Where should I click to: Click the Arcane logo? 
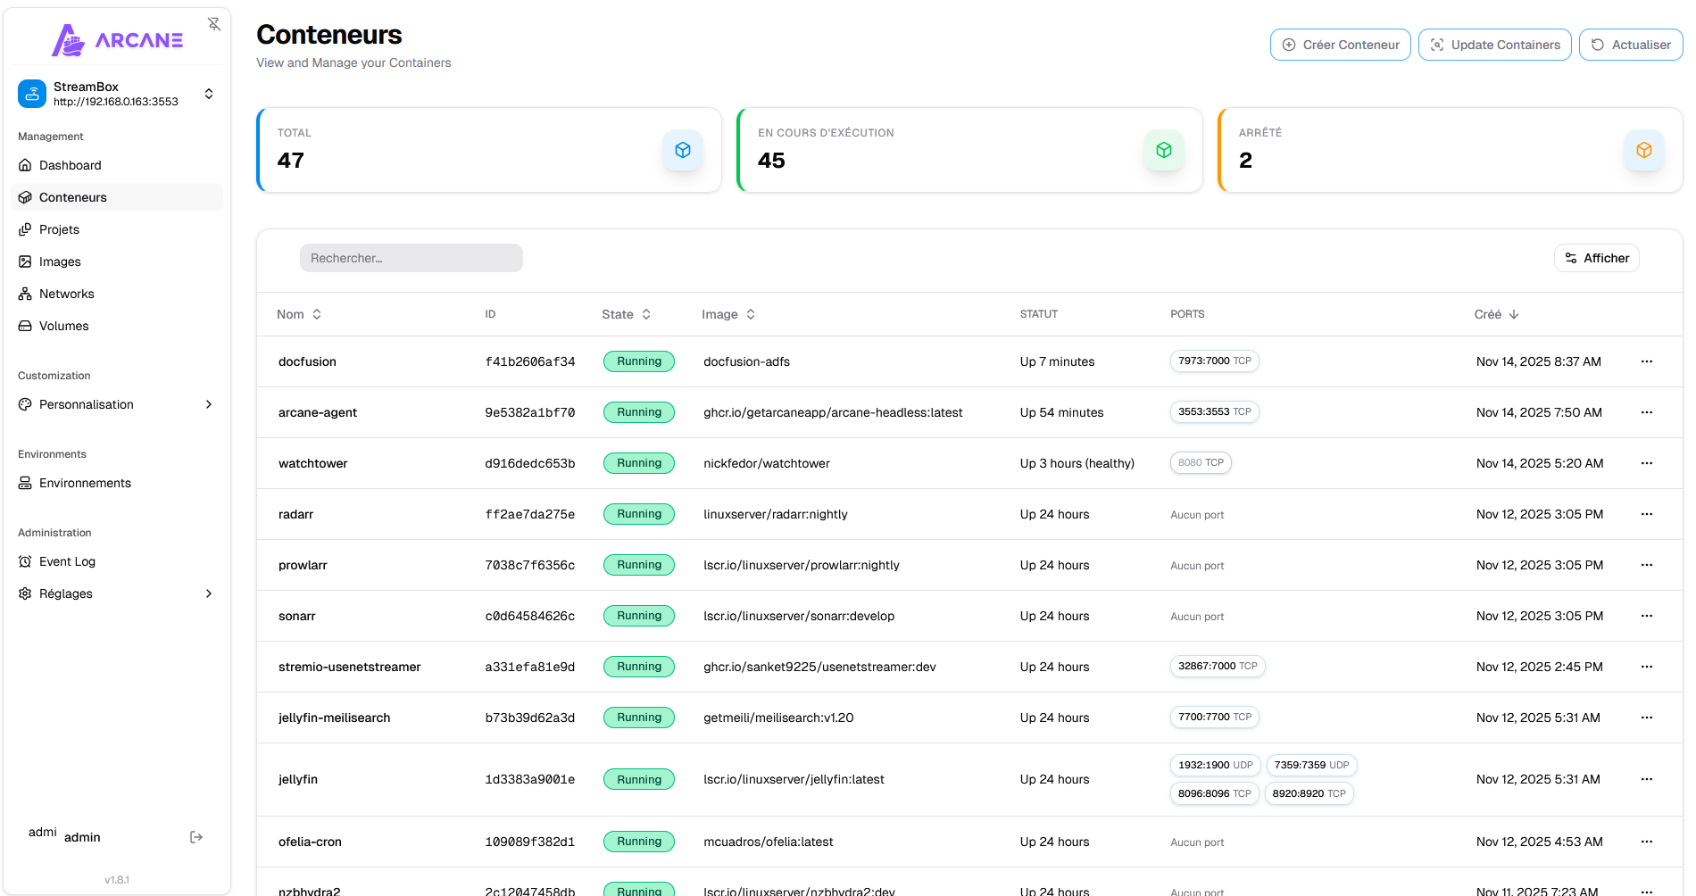[x=117, y=40]
